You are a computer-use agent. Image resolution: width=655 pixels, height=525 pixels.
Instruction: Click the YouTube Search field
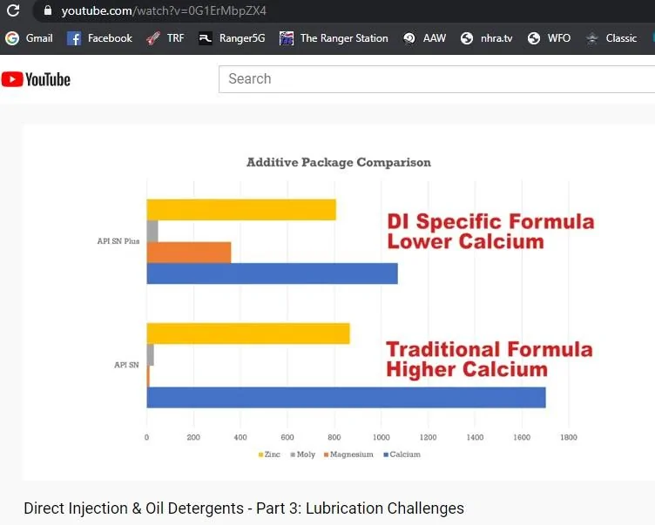[x=436, y=79]
